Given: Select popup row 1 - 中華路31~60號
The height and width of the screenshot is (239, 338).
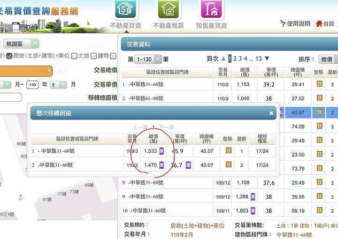Looking at the screenshot, I should 77,151.
